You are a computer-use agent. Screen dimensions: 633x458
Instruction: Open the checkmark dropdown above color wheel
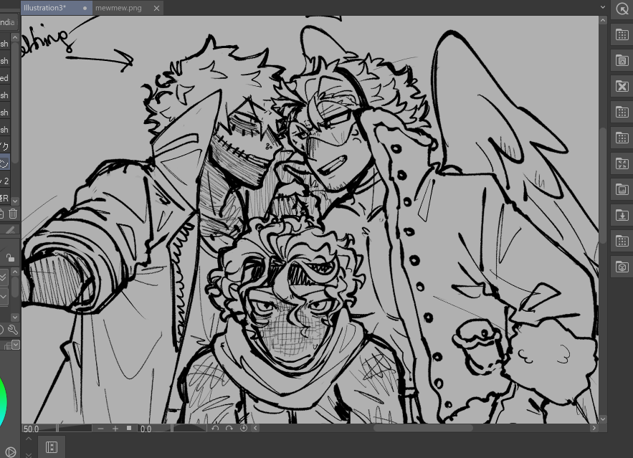coord(16,345)
